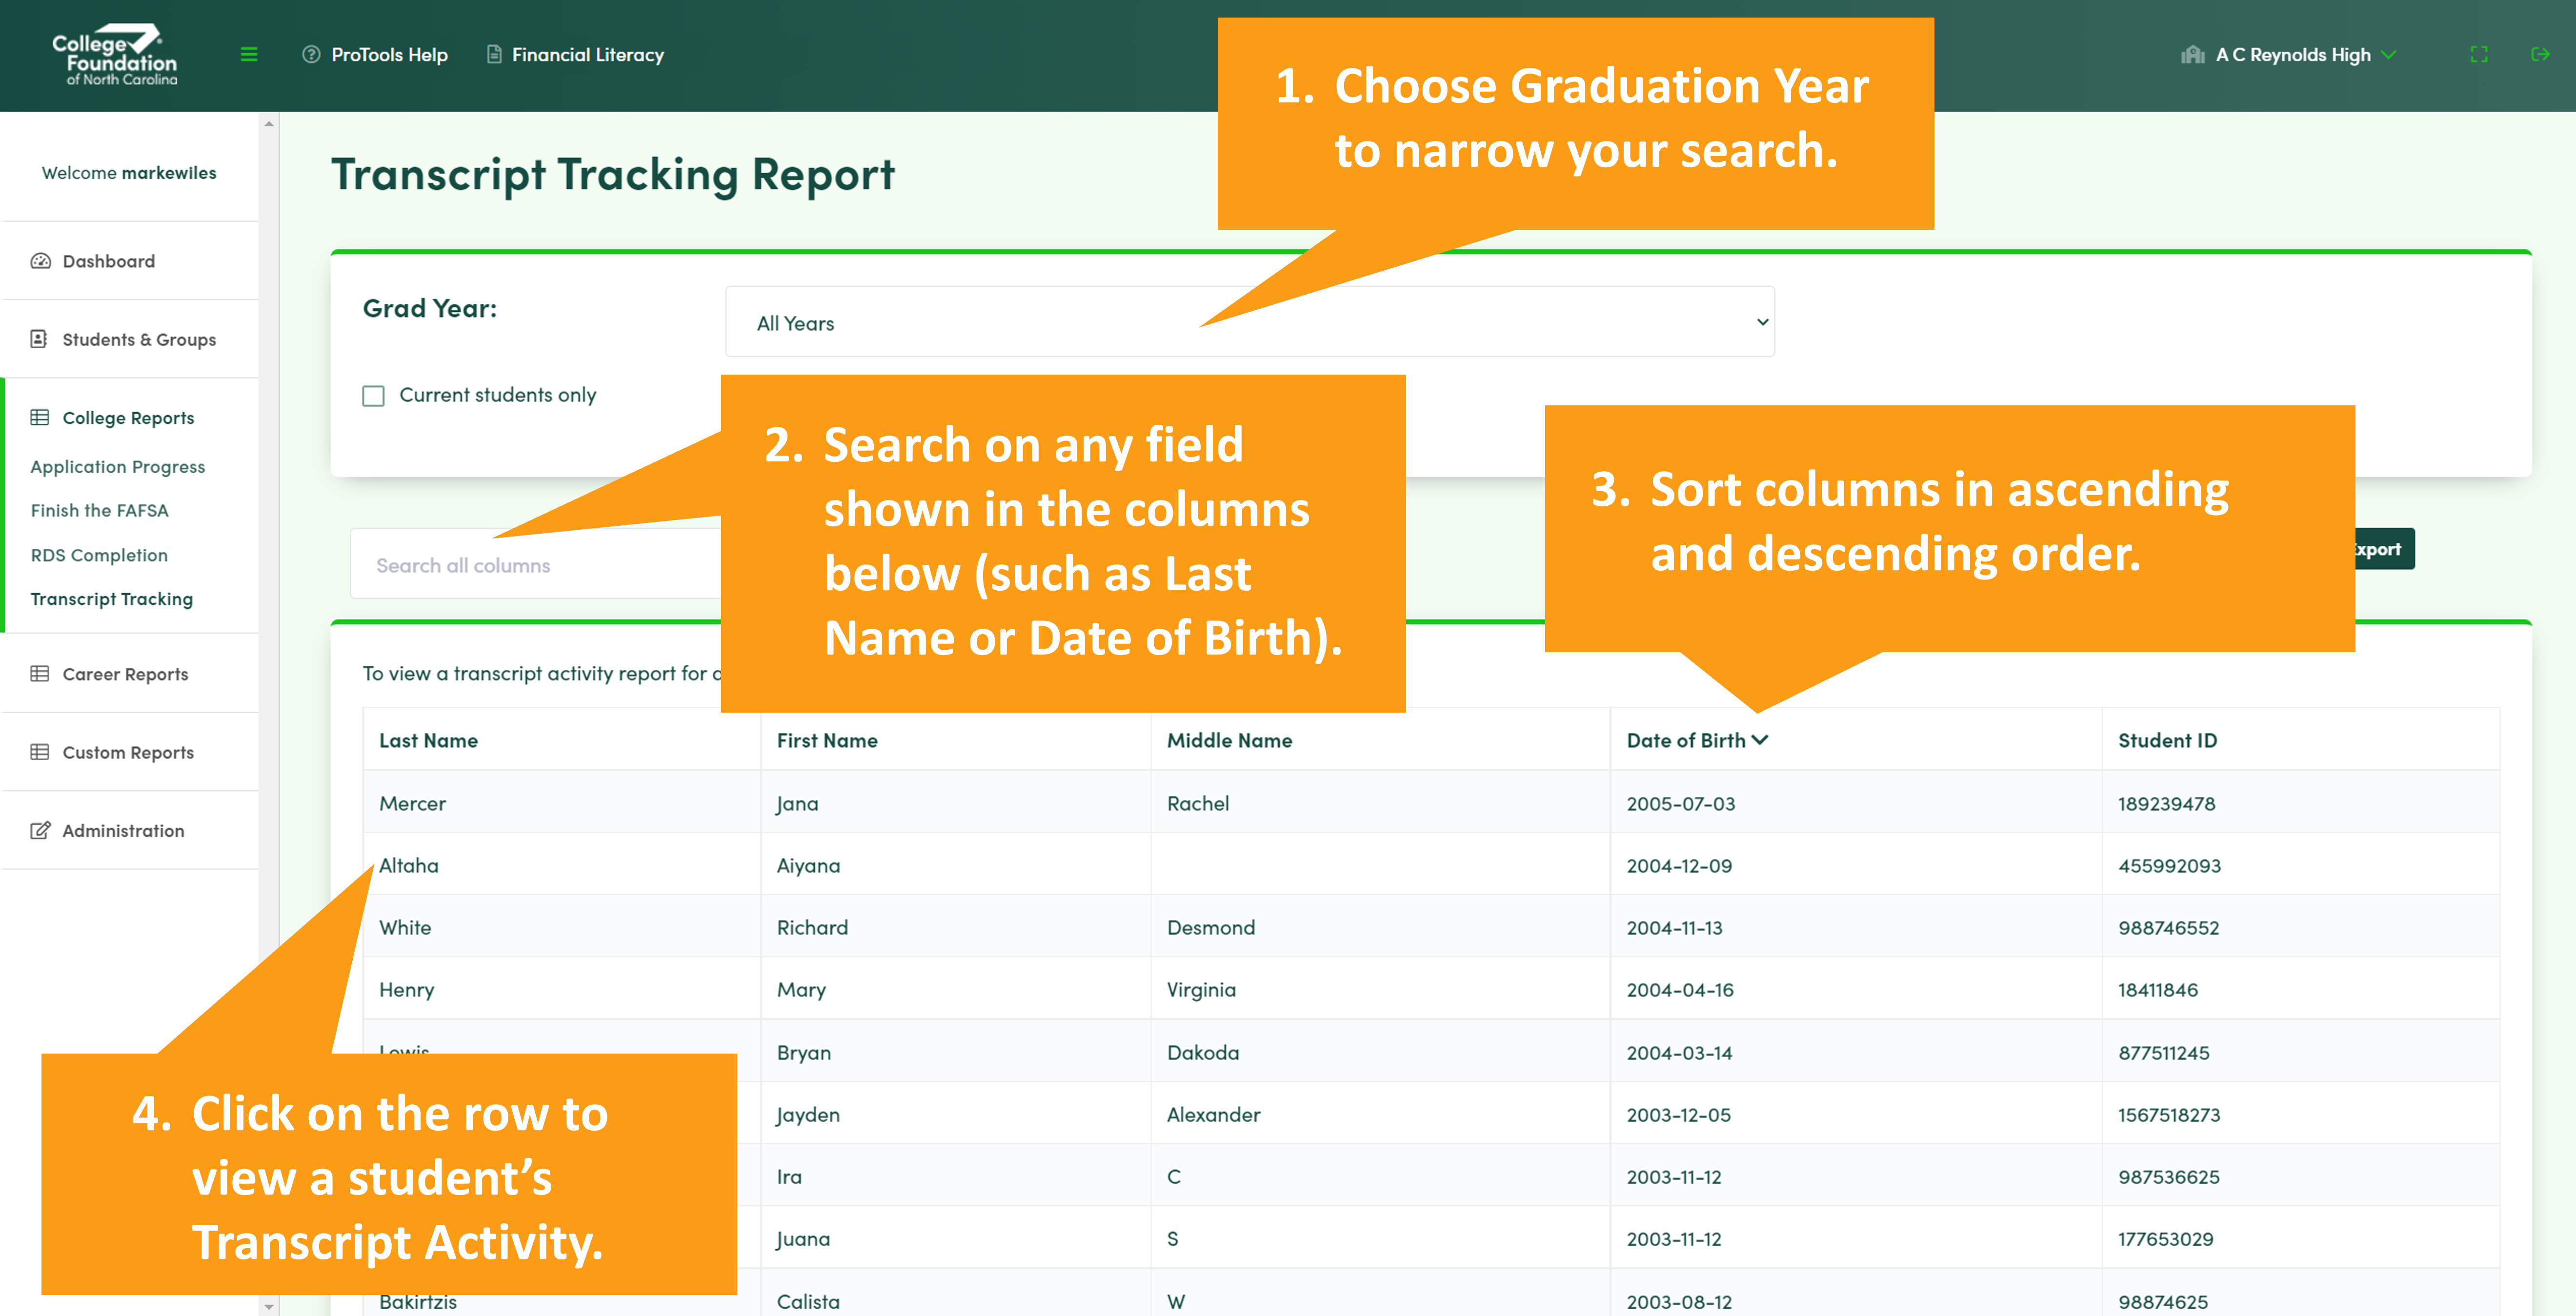
Task: Click the Welcome markewiles greeting
Action: (x=129, y=173)
